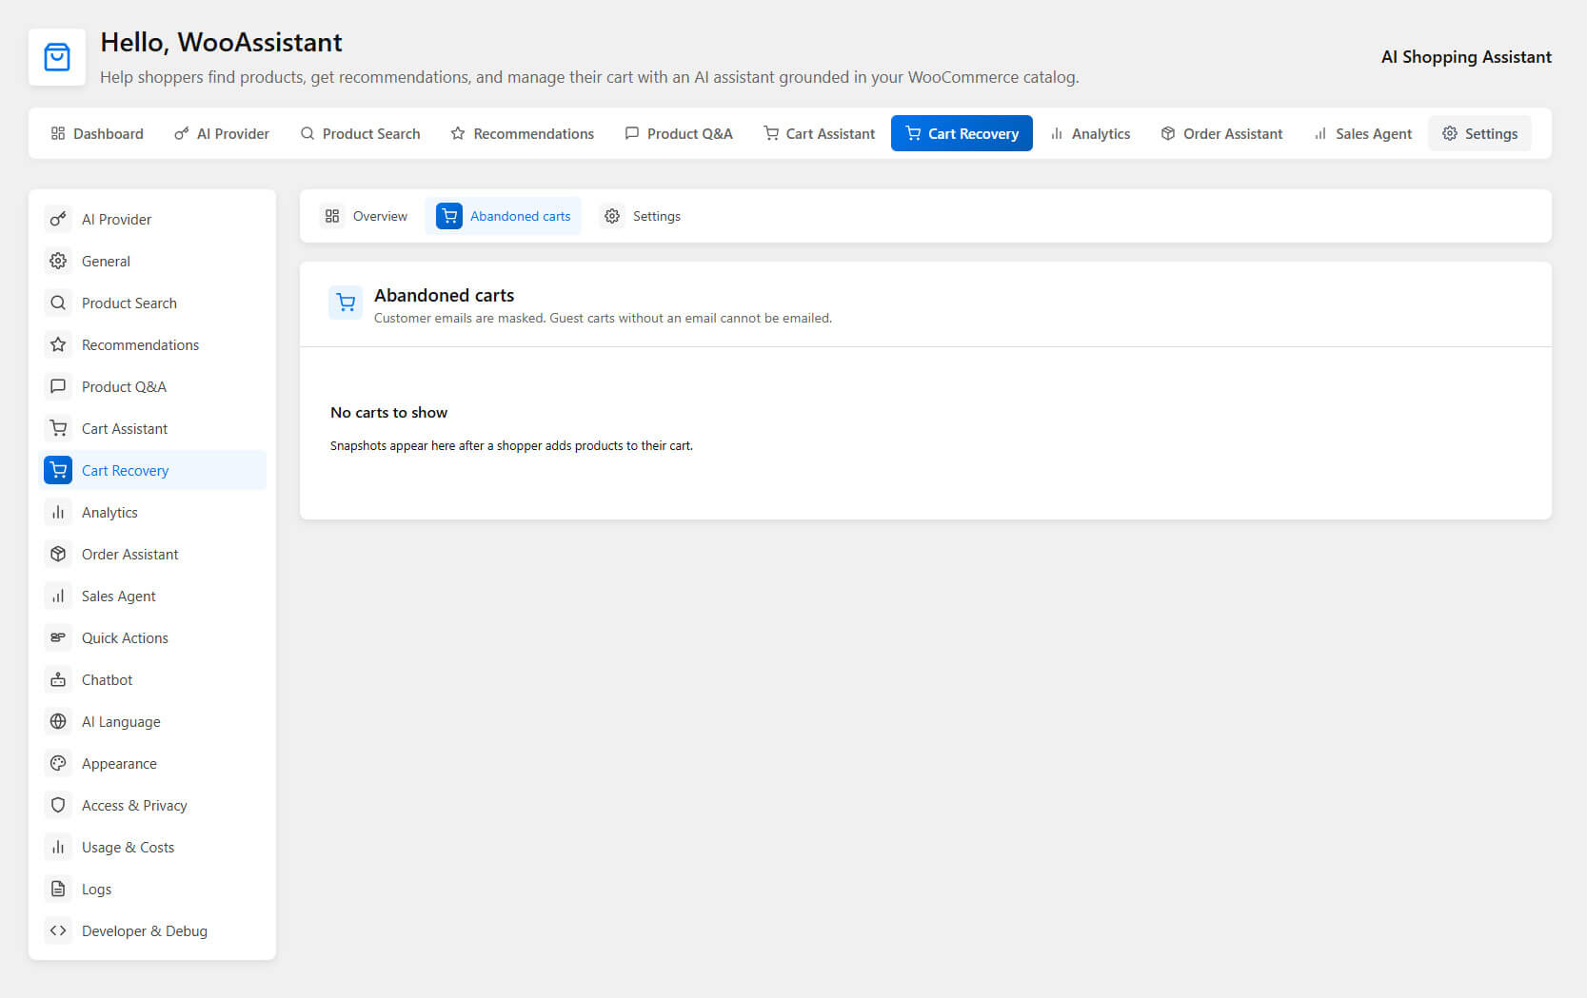
Task: Open Quick Actions via its sidebar icon
Action: click(x=58, y=637)
